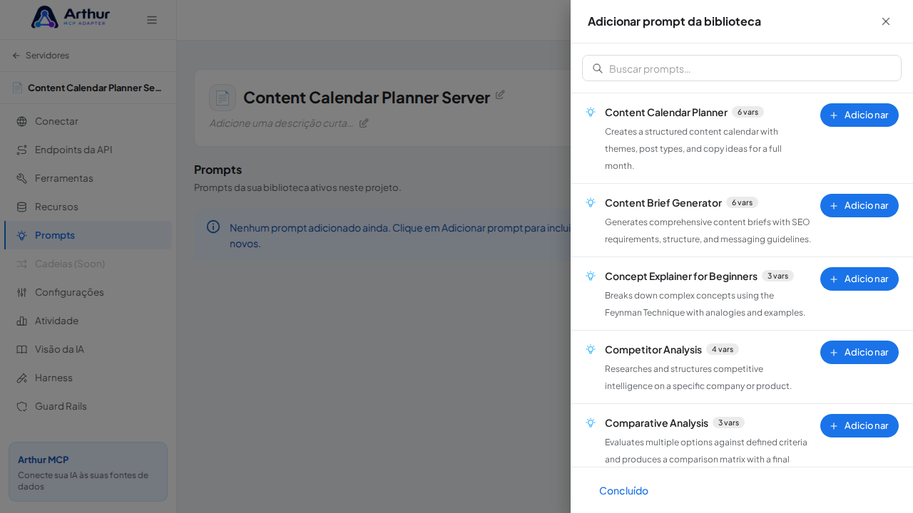Click the Ferramentas wrench icon
Image resolution: width=913 pixels, height=513 pixels.
[21, 178]
